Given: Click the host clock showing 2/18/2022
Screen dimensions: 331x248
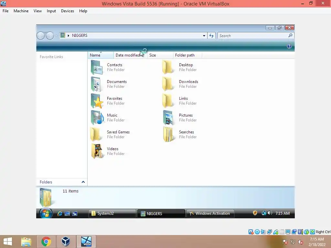Looking at the screenshot, I should [317, 242].
